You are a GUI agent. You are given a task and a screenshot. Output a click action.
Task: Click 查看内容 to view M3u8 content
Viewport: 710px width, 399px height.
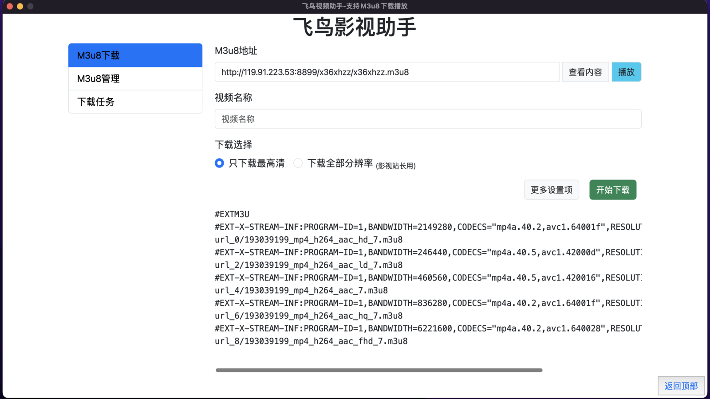[x=585, y=72]
